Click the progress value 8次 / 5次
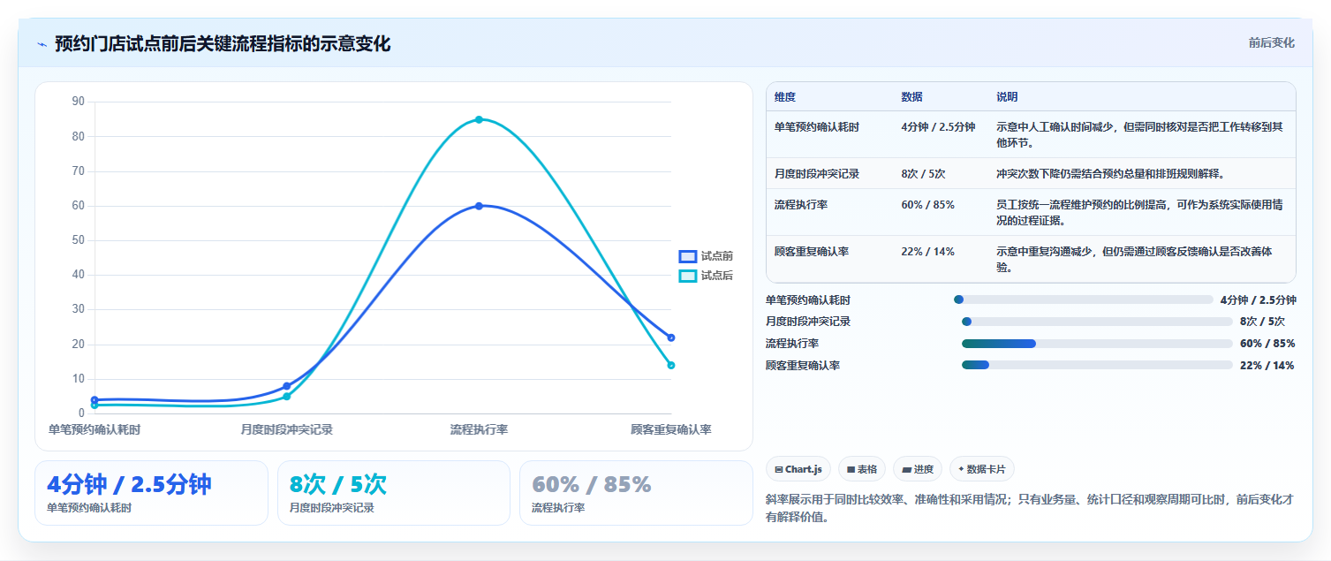1331x561 pixels. pyautogui.click(x=1262, y=322)
